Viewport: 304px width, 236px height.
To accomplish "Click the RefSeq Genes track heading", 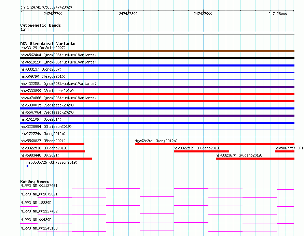I will 34,181.
